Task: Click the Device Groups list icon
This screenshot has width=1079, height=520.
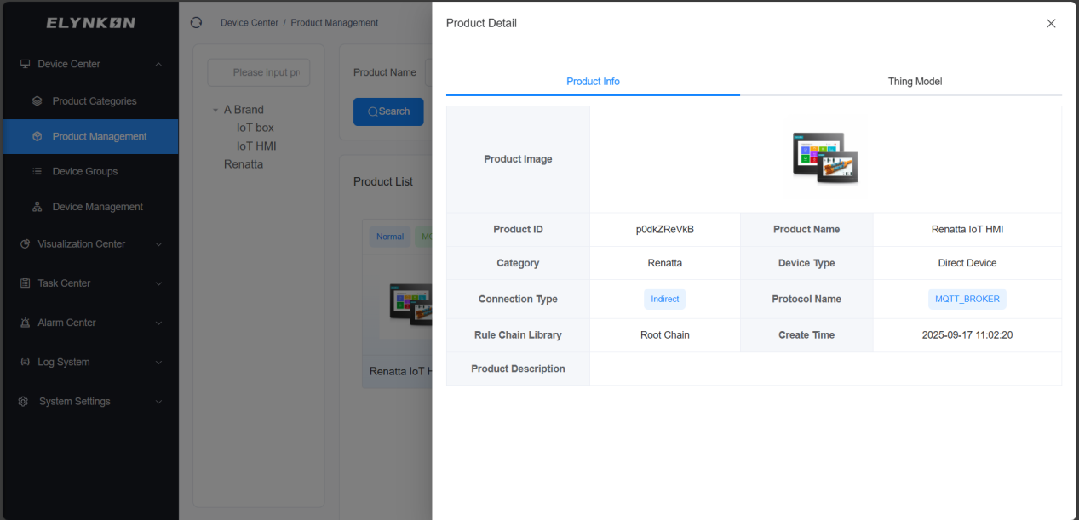Action: (37, 171)
